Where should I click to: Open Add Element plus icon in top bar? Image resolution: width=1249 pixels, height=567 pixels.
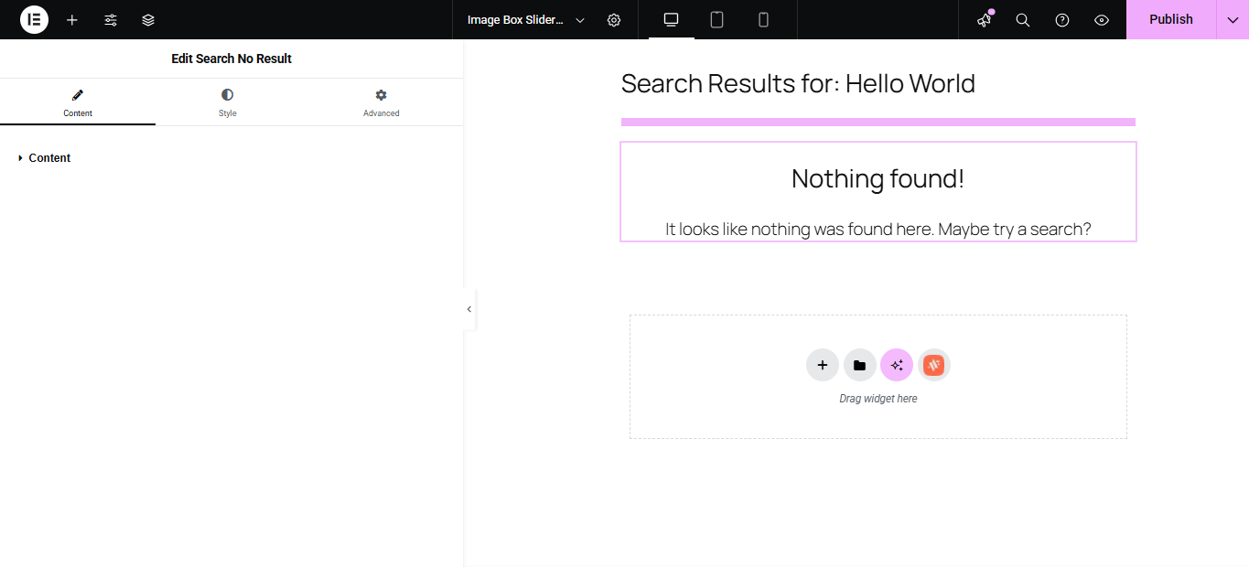(x=72, y=20)
